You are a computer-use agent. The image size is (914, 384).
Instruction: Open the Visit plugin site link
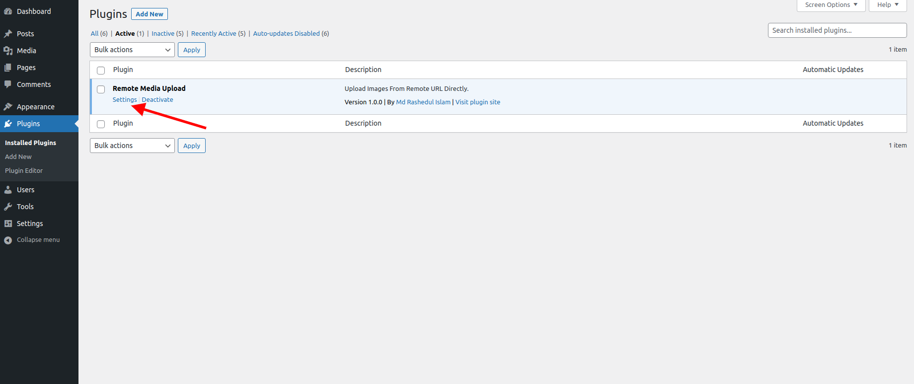478,102
